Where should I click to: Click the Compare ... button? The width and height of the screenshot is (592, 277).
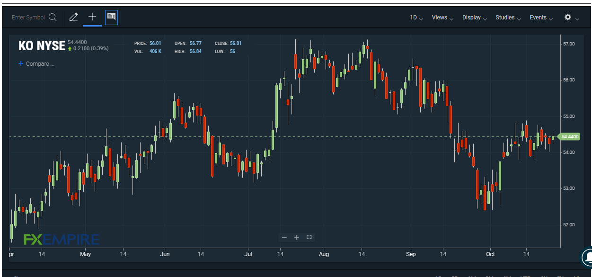point(36,64)
